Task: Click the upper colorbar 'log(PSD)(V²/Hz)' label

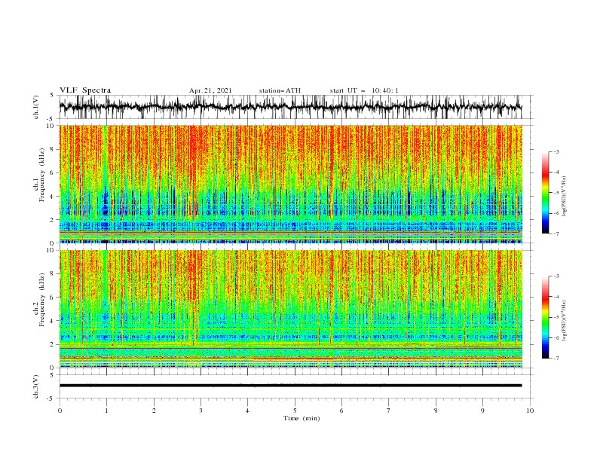Action: (564, 197)
